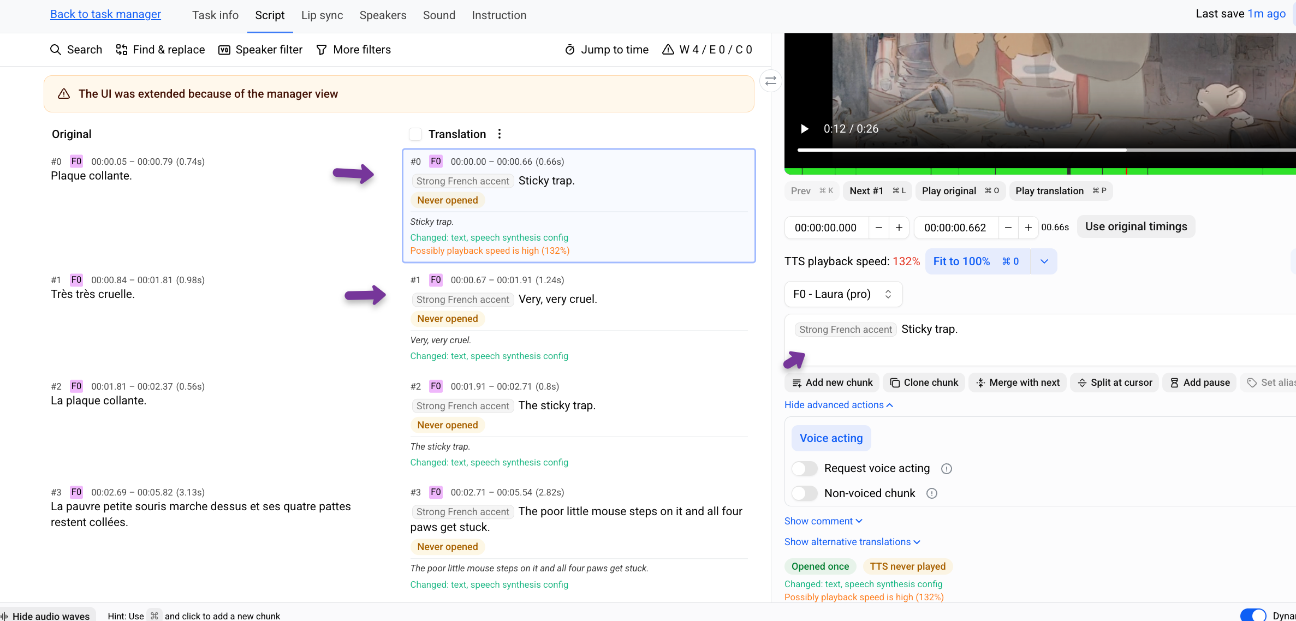Click Play original button
Screen dimensions: 1296x621
point(960,191)
